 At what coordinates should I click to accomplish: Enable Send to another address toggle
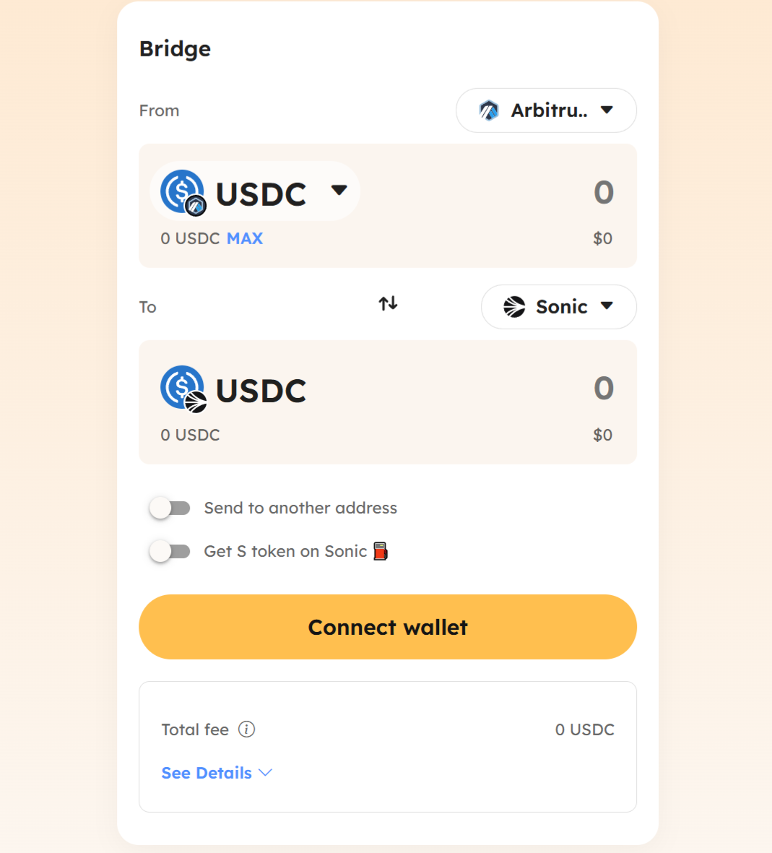pyautogui.click(x=170, y=508)
